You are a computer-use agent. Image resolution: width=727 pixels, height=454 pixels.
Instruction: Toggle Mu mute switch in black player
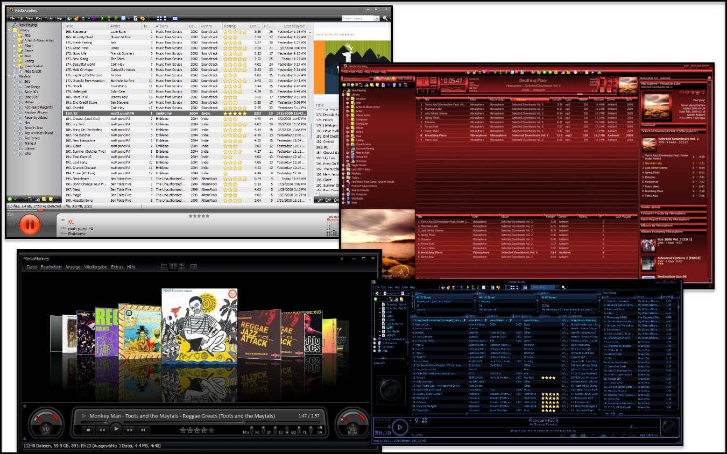[252, 430]
